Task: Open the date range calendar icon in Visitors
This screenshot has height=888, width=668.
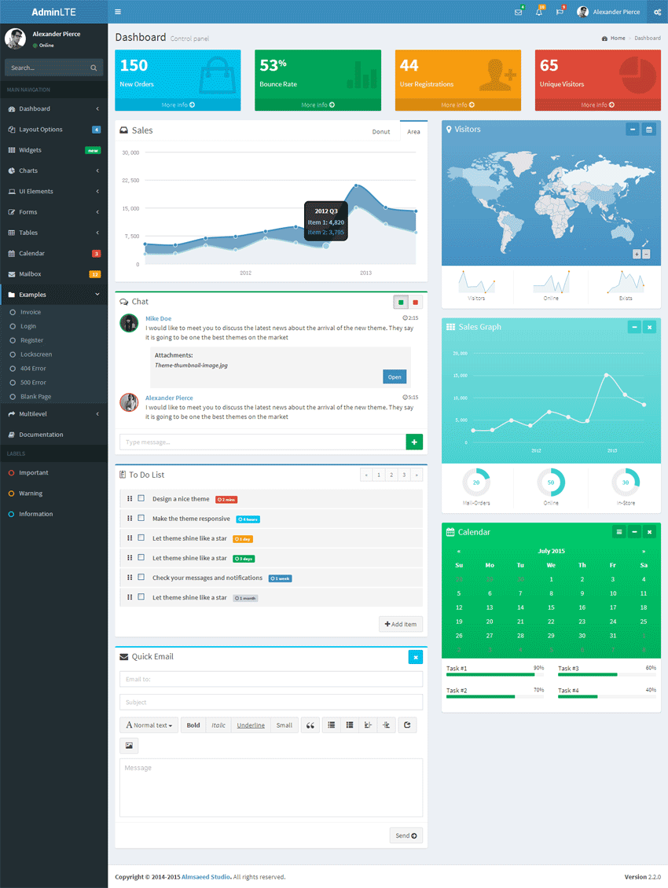Action: coord(649,130)
